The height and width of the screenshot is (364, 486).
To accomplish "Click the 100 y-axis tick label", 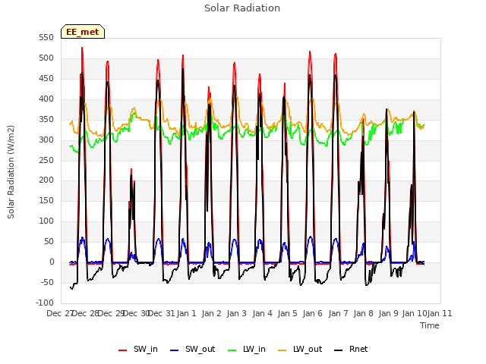I will pos(46,221).
